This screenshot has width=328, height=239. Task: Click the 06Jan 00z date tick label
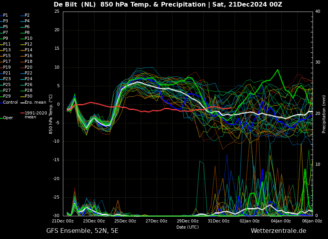[312, 221]
